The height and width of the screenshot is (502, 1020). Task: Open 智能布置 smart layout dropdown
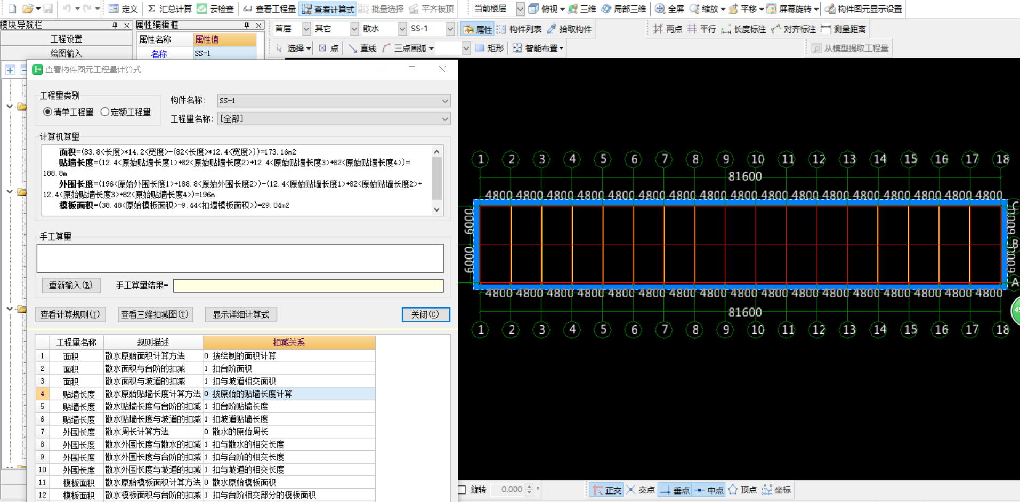[x=538, y=48]
